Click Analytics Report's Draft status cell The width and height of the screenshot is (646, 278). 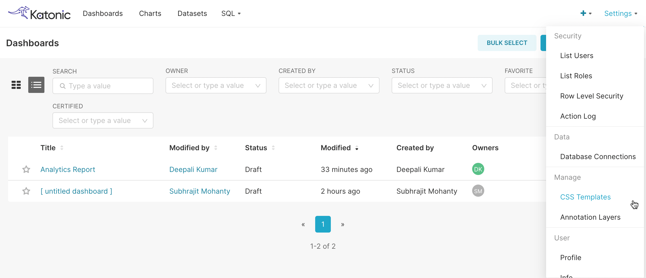click(x=253, y=169)
